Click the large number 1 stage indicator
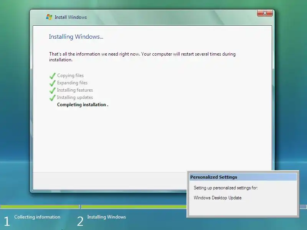 click(7, 222)
